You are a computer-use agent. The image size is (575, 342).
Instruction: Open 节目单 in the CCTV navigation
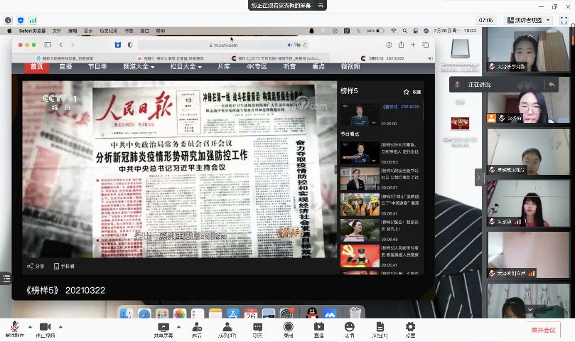point(97,67)
